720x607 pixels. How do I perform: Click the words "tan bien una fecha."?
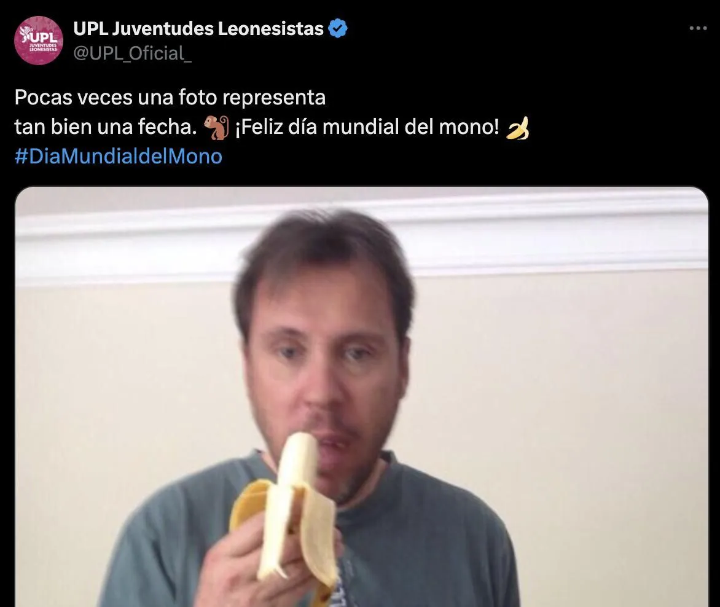tap(106, 127)
